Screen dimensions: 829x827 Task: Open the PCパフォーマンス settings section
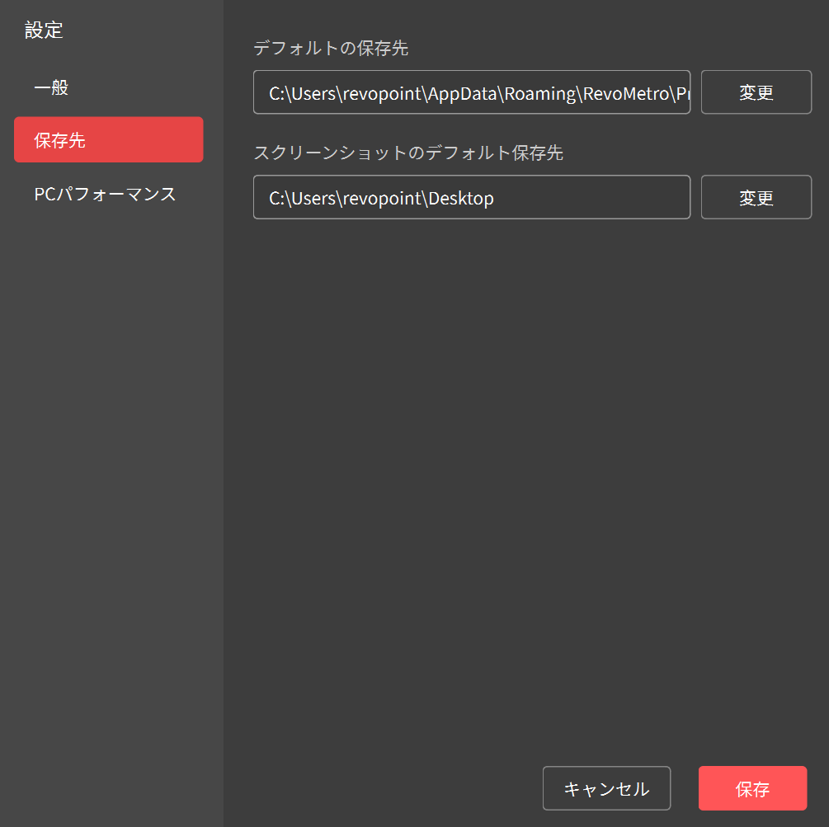105,194
